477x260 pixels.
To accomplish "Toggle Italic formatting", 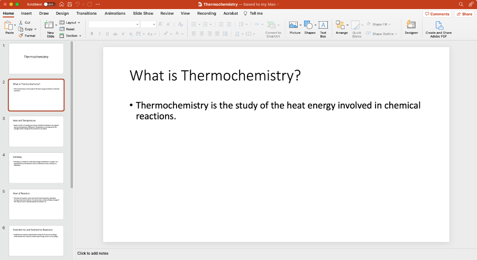I will click(x=99, y=34).
